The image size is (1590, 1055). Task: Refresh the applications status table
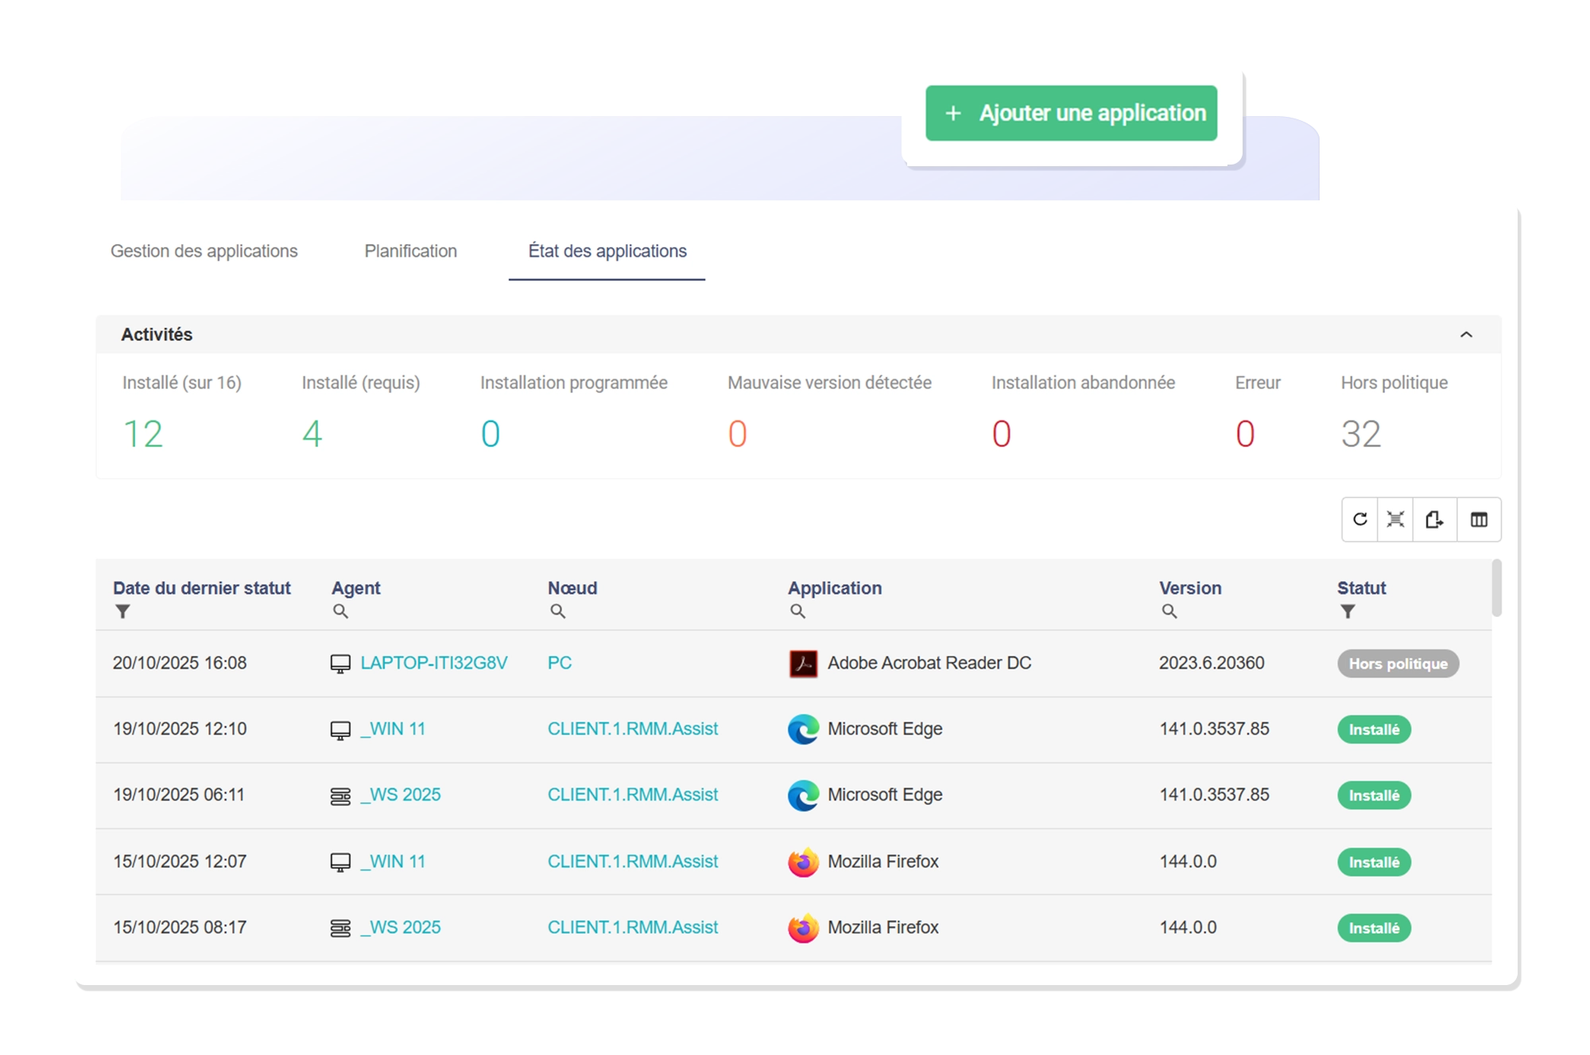1359,519
